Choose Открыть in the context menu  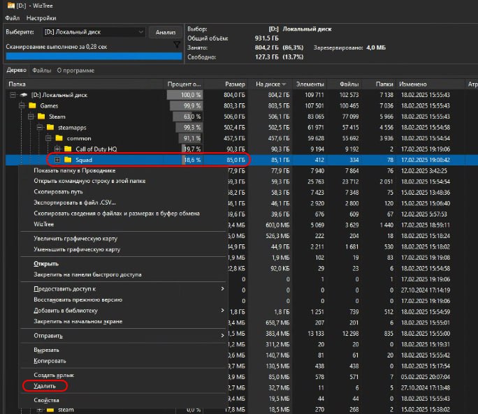click(x=46, y=264)
